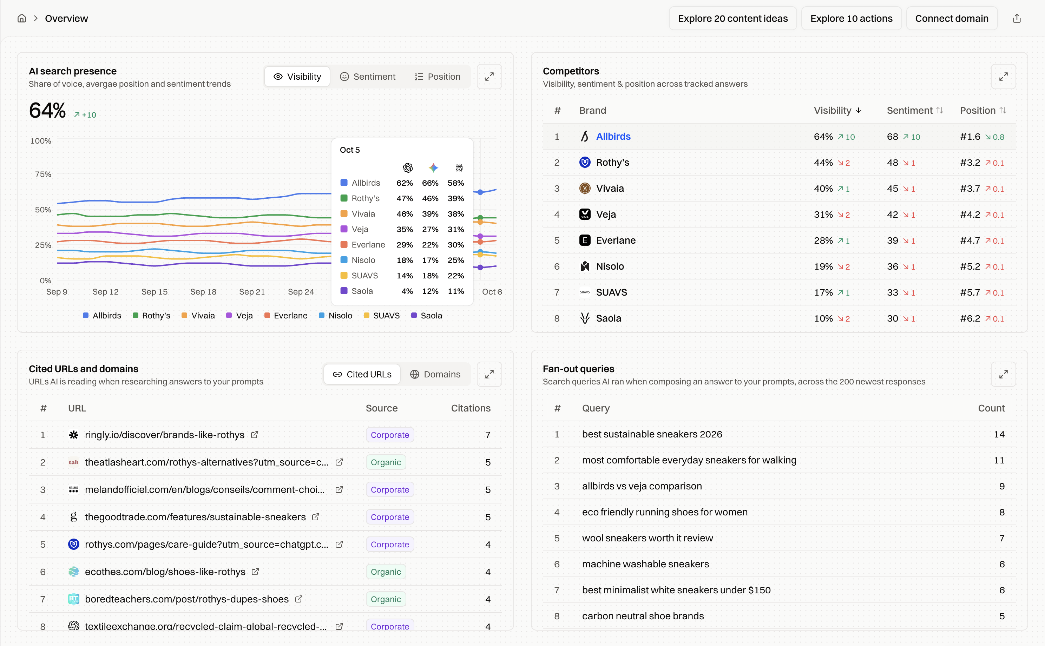
Task: Switch to the Sentiment tab
Action: (368, 77)
